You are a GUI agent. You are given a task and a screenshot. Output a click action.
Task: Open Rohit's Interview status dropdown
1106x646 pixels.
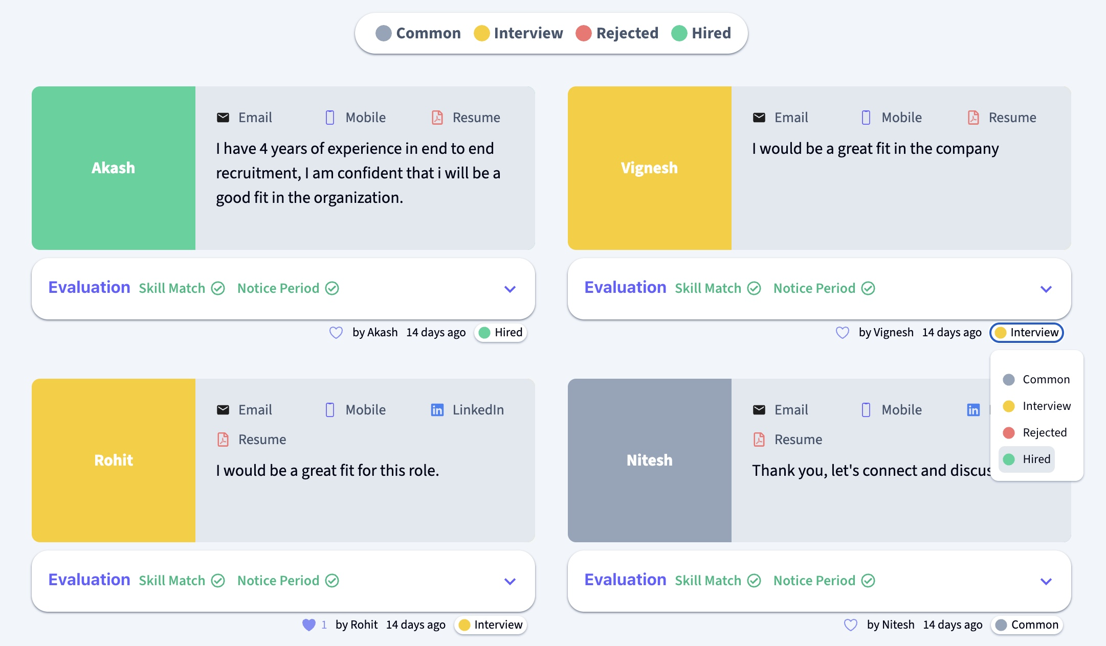tap(491, 625)
